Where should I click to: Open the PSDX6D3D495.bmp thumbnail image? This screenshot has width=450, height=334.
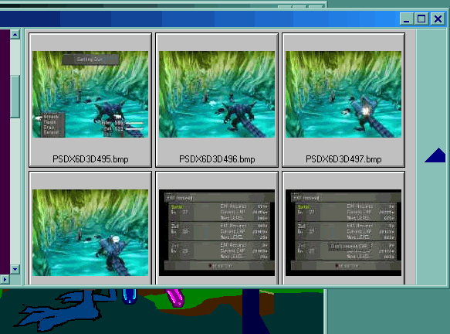(90, 94)
